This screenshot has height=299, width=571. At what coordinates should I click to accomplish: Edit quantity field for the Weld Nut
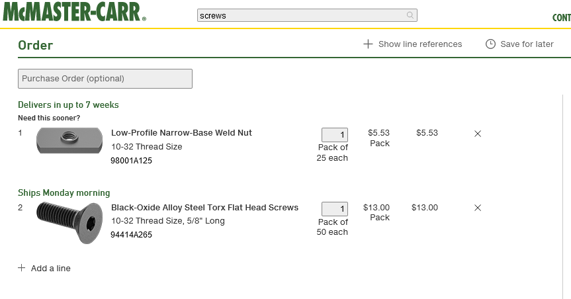tap(335, 135)
